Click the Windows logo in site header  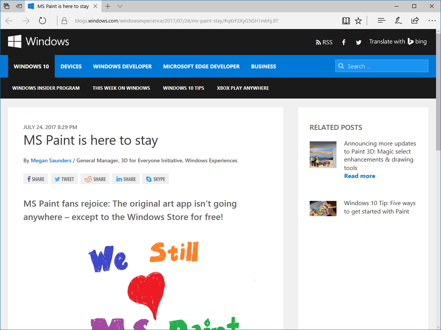(x=39, y=42)
